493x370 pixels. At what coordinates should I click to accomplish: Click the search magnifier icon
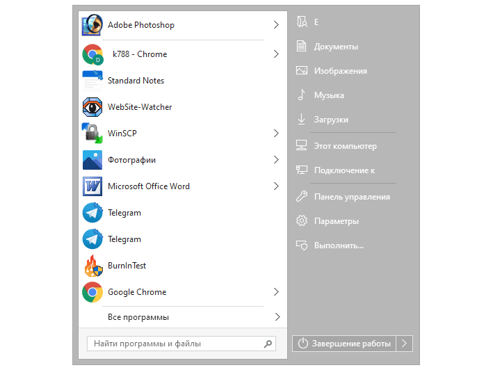tap(268, 344)
